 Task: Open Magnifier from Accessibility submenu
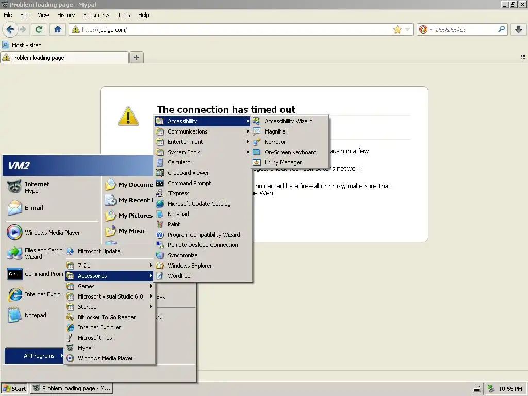click(290, 131)
